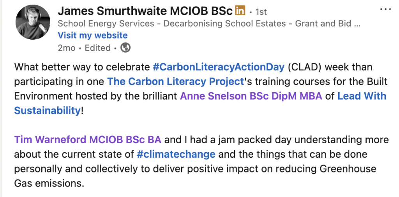
Task: Open the Lead With Sustainability company link
Action: pos(362,96)
